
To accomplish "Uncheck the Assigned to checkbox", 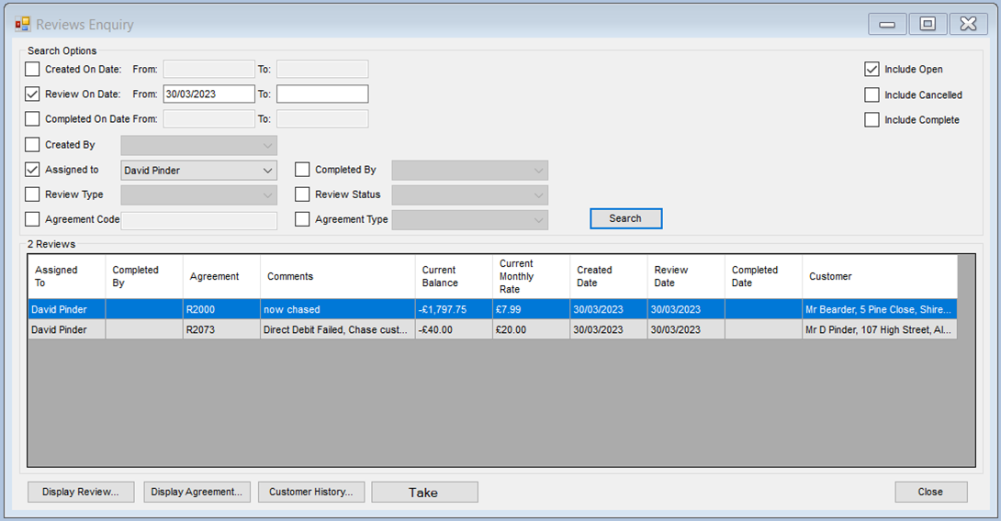I will (33, 170).
